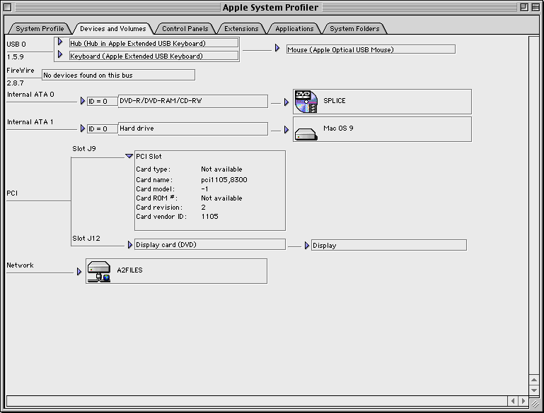Image resolution: width=544 pixels, height=413 pixels.
Task: Expand the Display card (DVD) entry
Action: [x=130, y=245]
